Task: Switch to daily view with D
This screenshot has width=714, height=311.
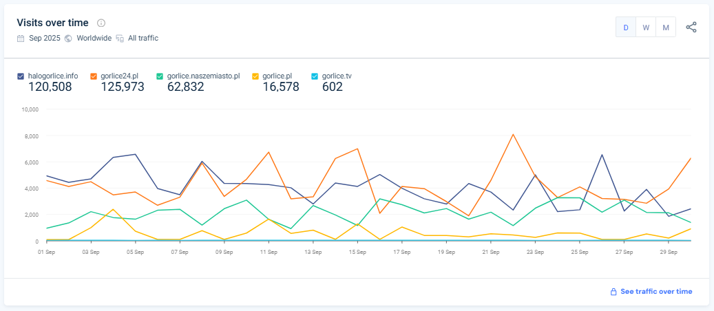Action: (626, 28)
